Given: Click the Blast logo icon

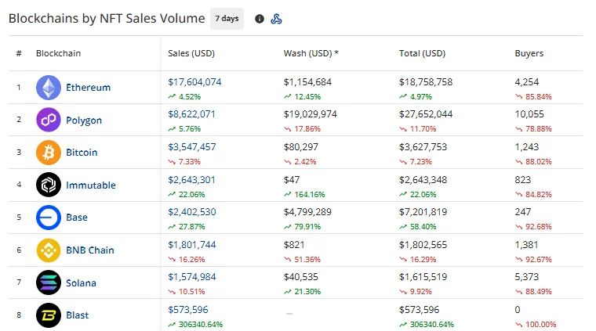Looking at the screenshot, I should pyautogui.click(x=49, y=315).
